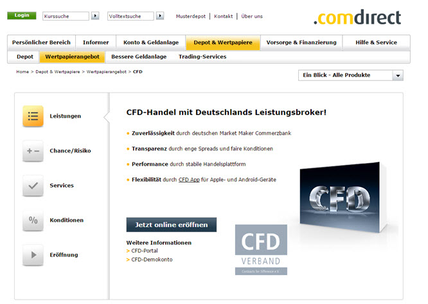Open the Depot submenu item
Viewport: 428px width, 304px height.
pos(25,57)
